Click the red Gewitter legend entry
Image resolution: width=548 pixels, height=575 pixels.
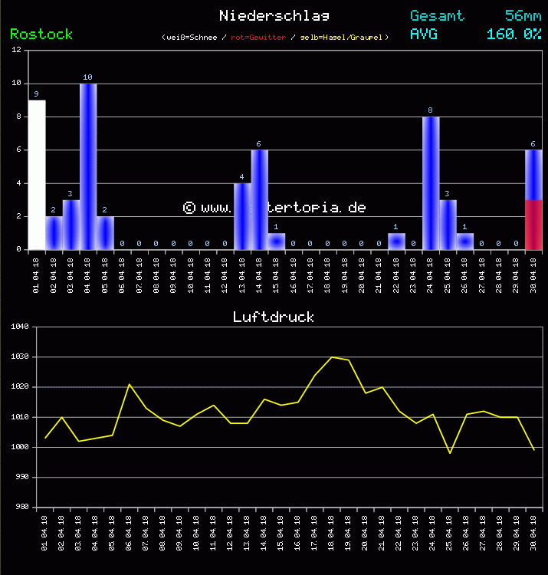[x=254, y=38]
